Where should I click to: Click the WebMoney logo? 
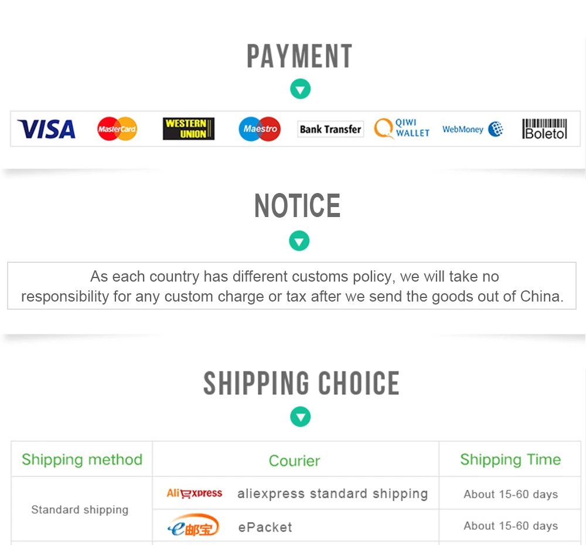coord(473,129)
